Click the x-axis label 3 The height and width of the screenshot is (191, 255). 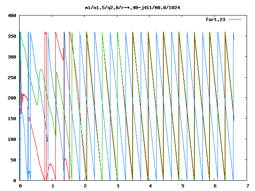point(118,186)
